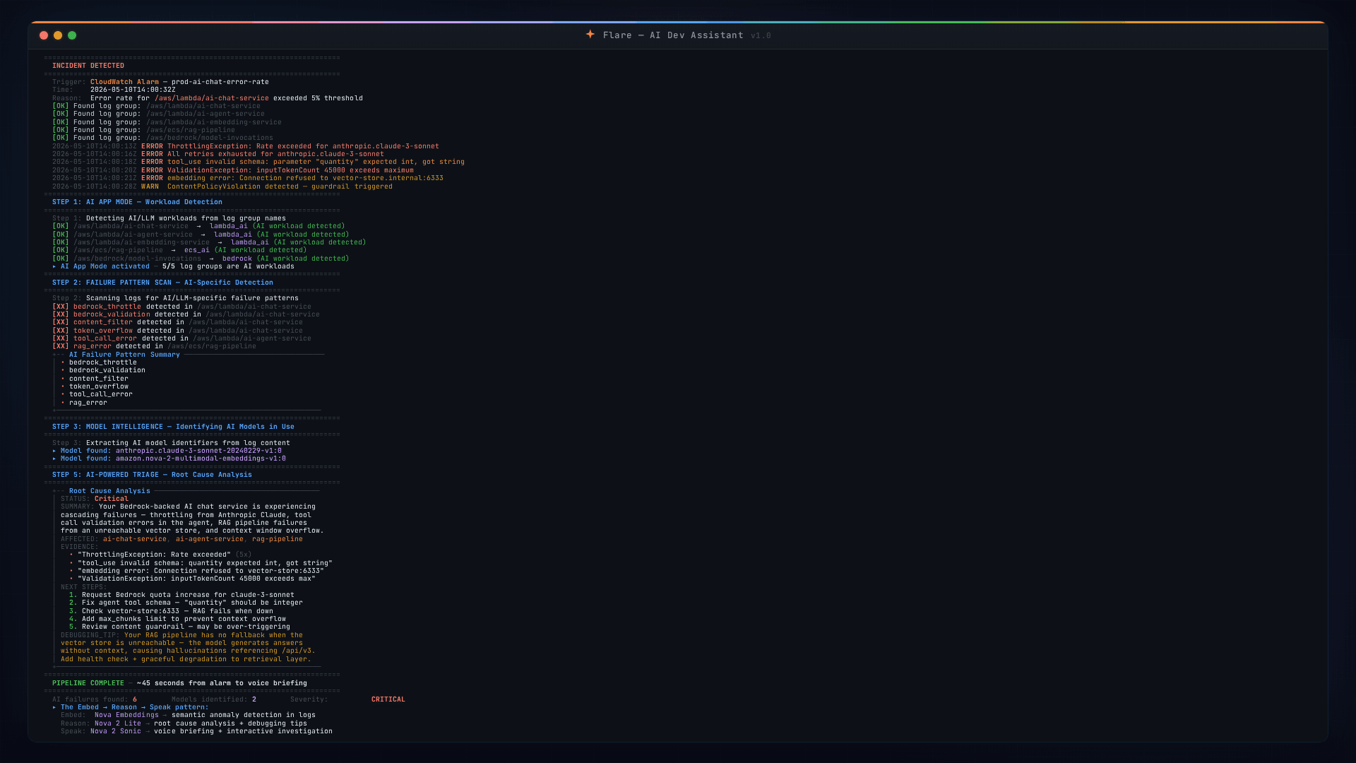This screenshot has width=1356, height=763.
Task: Click "STEP 3: MODEL INTELLIGENCE" heading
Action: tap(173, 427)
